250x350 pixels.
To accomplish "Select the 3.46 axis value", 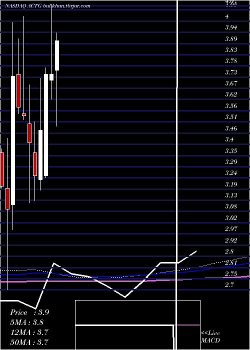I will click(x=231, y=128).
